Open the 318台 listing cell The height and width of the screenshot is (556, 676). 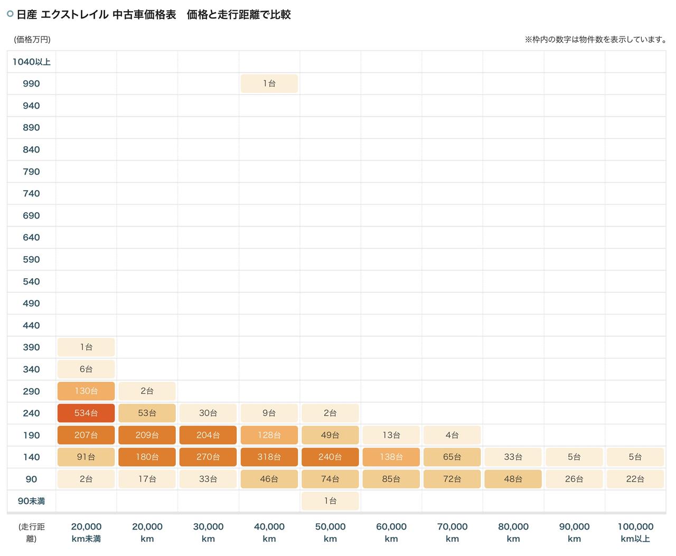point(269,457)
